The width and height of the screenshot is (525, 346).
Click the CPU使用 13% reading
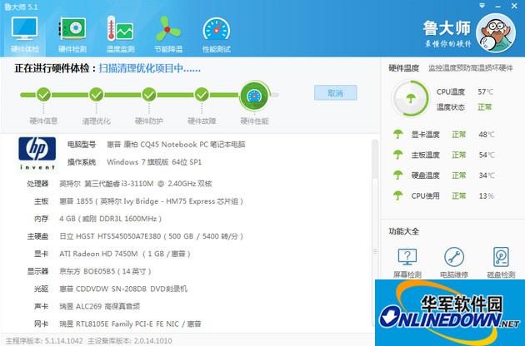[x=486, y=195]
